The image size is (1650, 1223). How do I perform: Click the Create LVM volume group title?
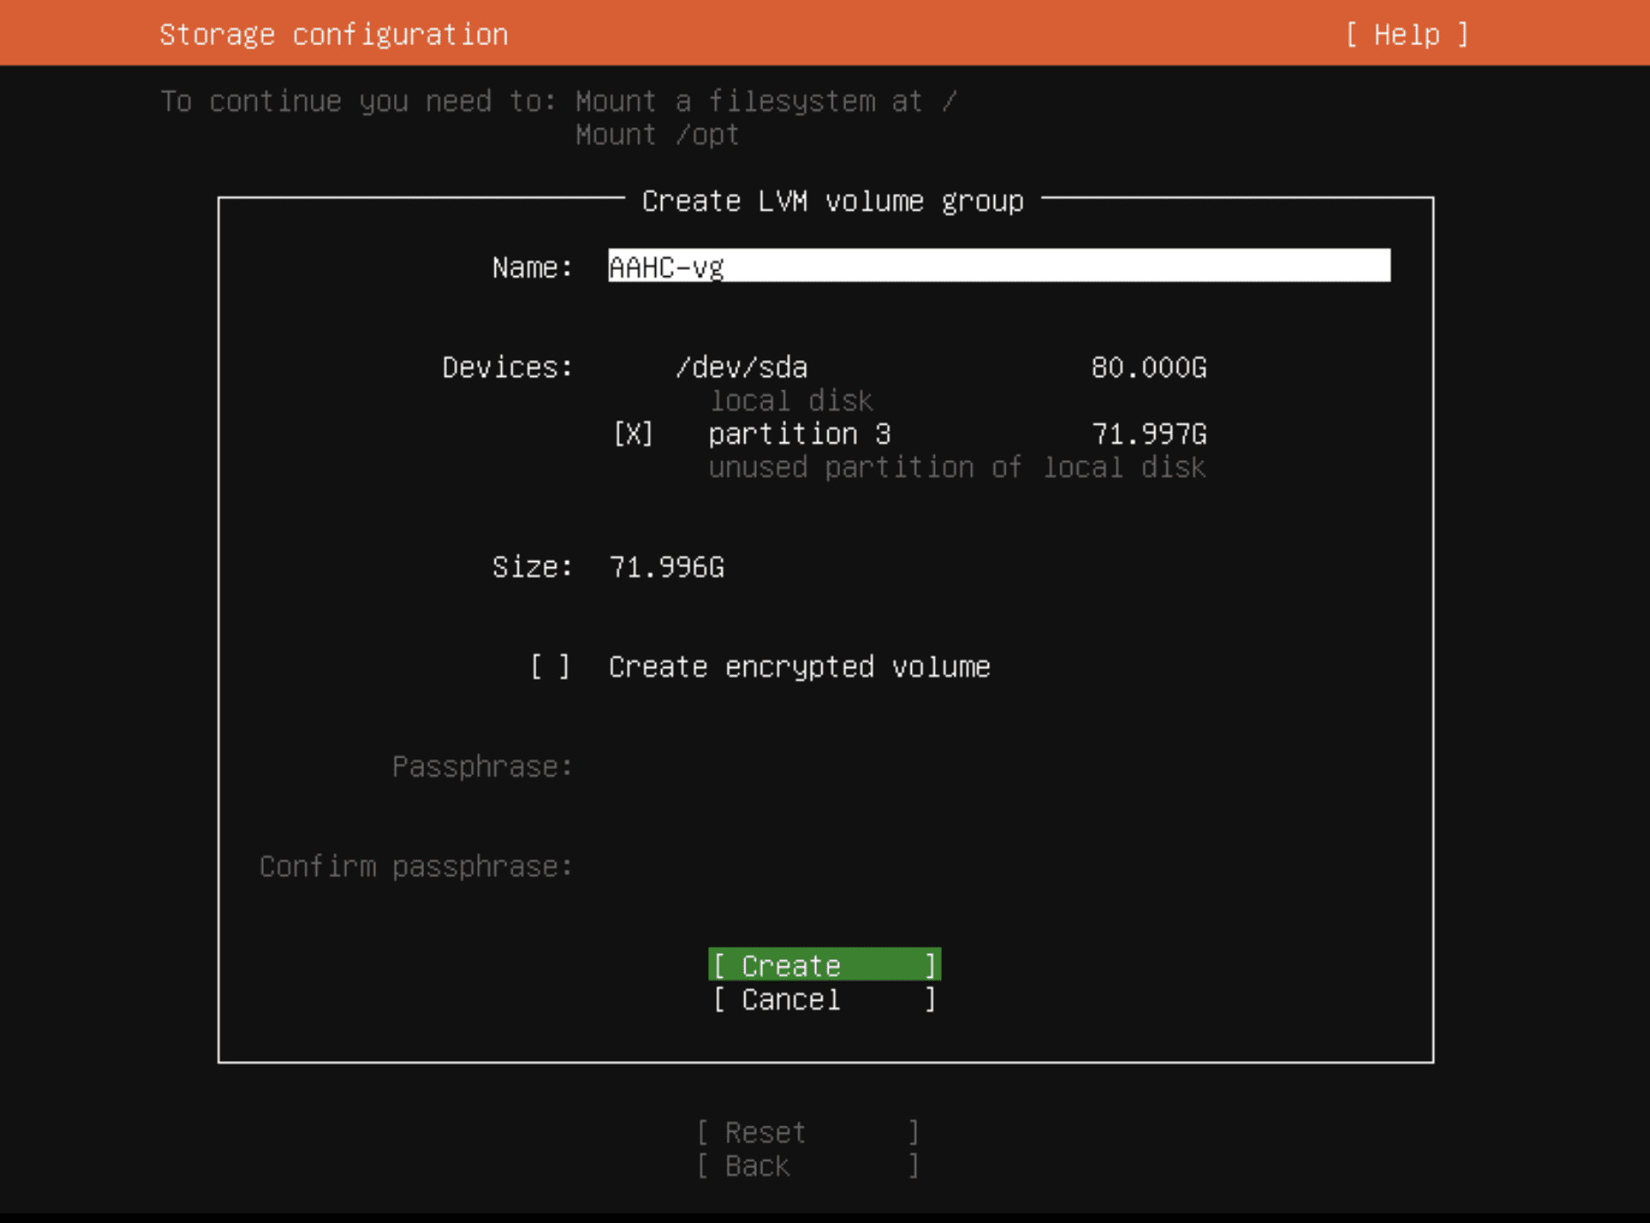click(x=832, y=202)
